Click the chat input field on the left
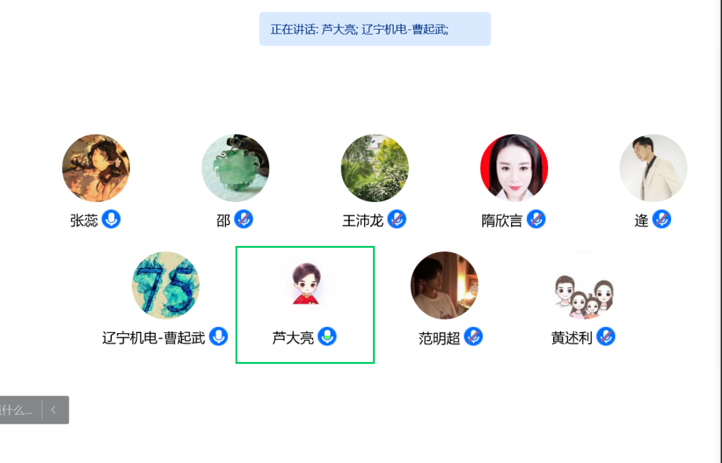722x463 pixels. (x=19, y=409)
